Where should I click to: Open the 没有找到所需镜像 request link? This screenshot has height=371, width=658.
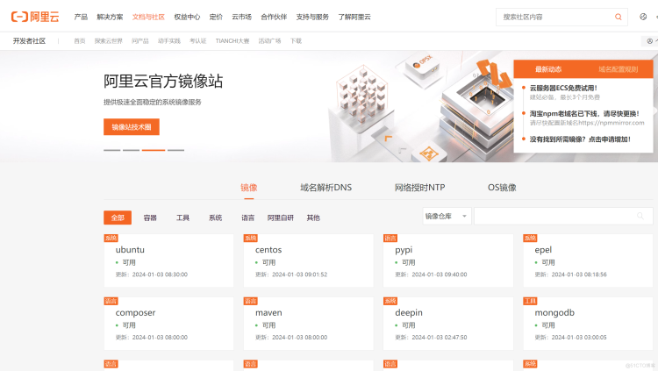(x=580, y=139)
